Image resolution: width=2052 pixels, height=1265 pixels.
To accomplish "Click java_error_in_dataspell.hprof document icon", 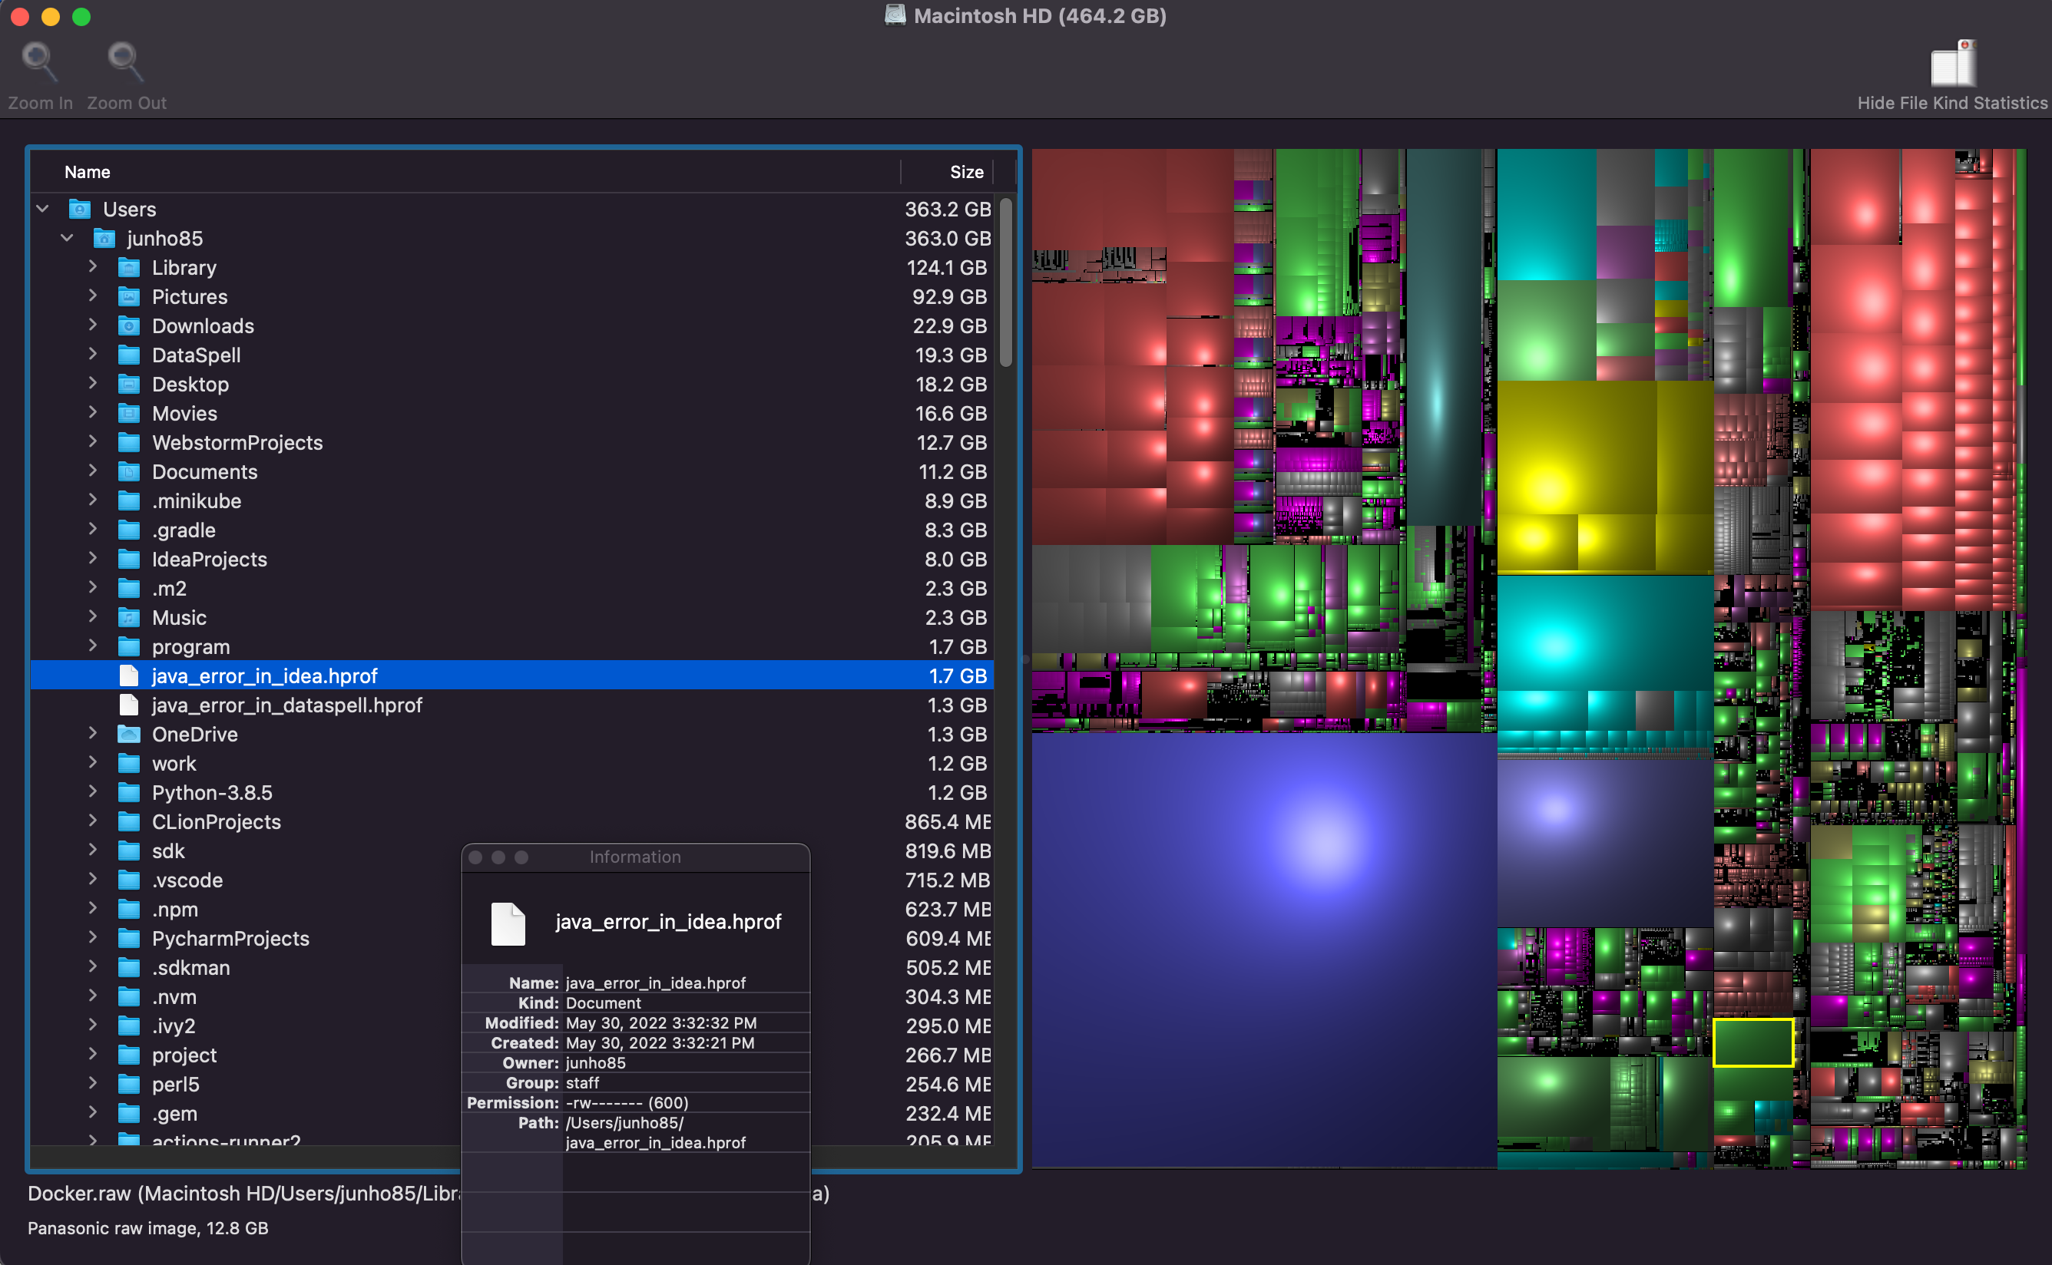I will point(129,705).
